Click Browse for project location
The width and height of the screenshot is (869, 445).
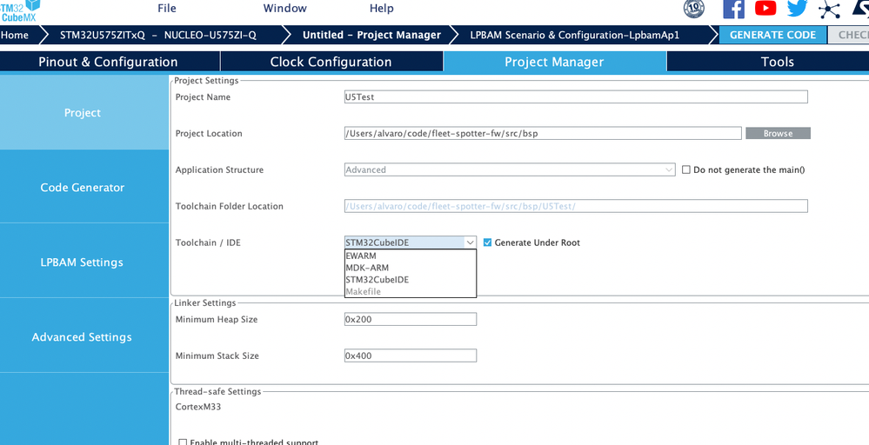779,133
